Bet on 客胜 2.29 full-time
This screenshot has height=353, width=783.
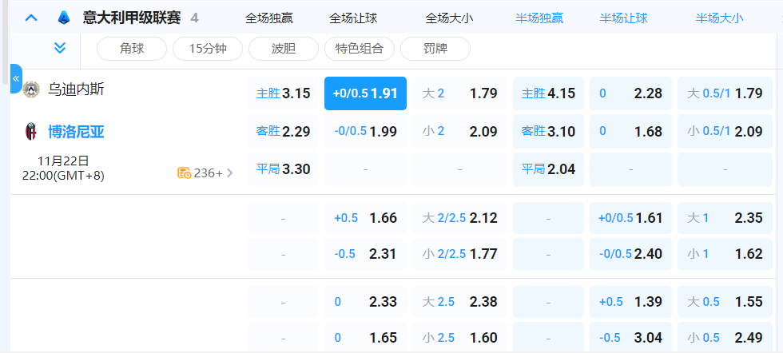point(283,131)
